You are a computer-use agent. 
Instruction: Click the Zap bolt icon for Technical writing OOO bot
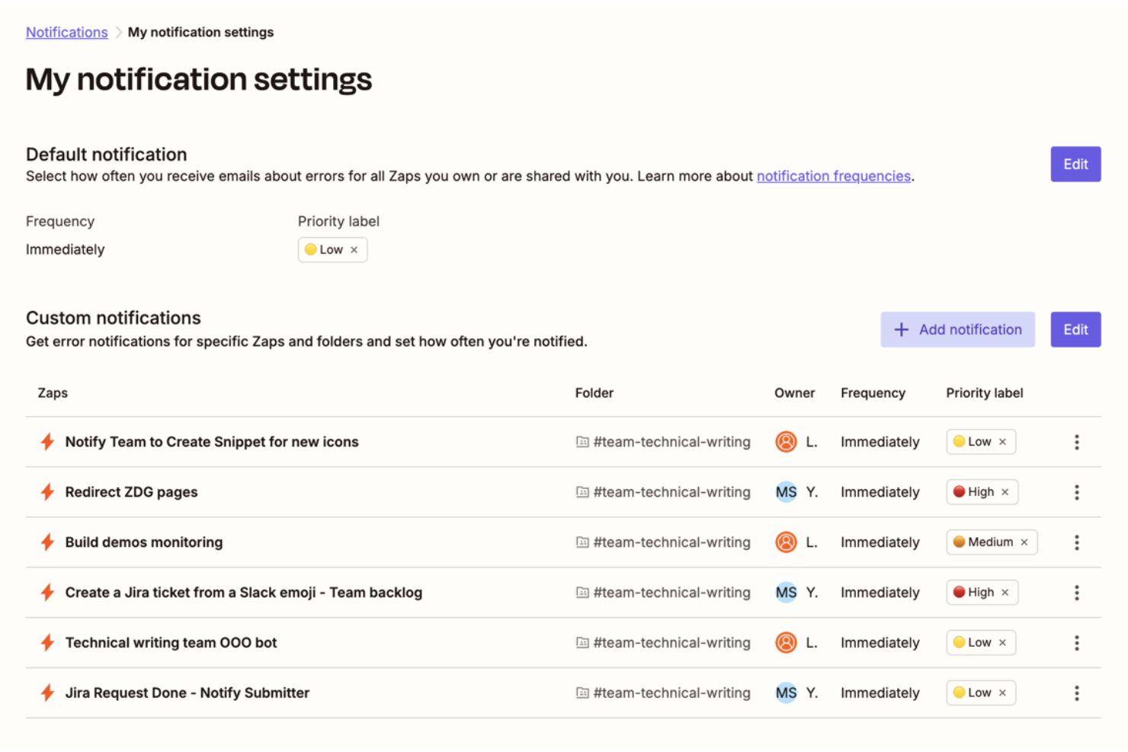[47, 643]
